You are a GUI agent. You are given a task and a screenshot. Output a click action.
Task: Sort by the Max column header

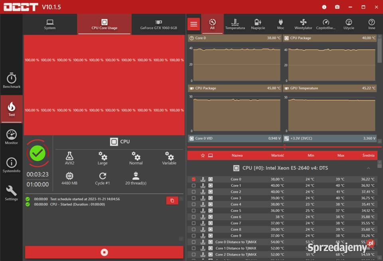coord(341,155)
